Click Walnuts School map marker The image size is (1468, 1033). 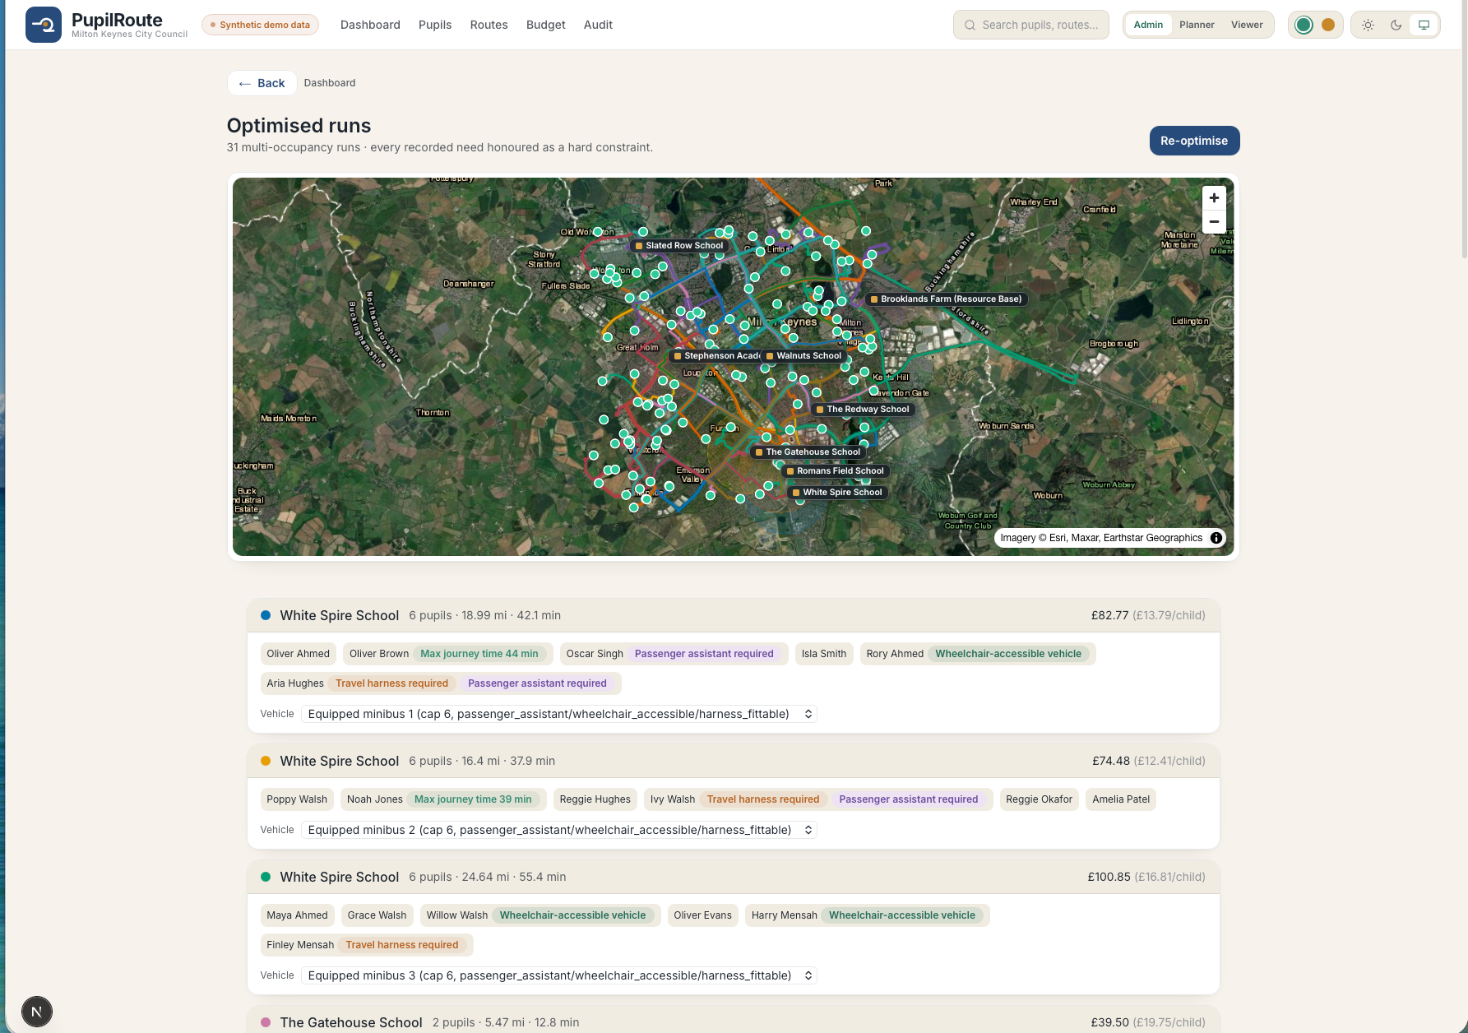pyautogui.click(x=803, y=356)
